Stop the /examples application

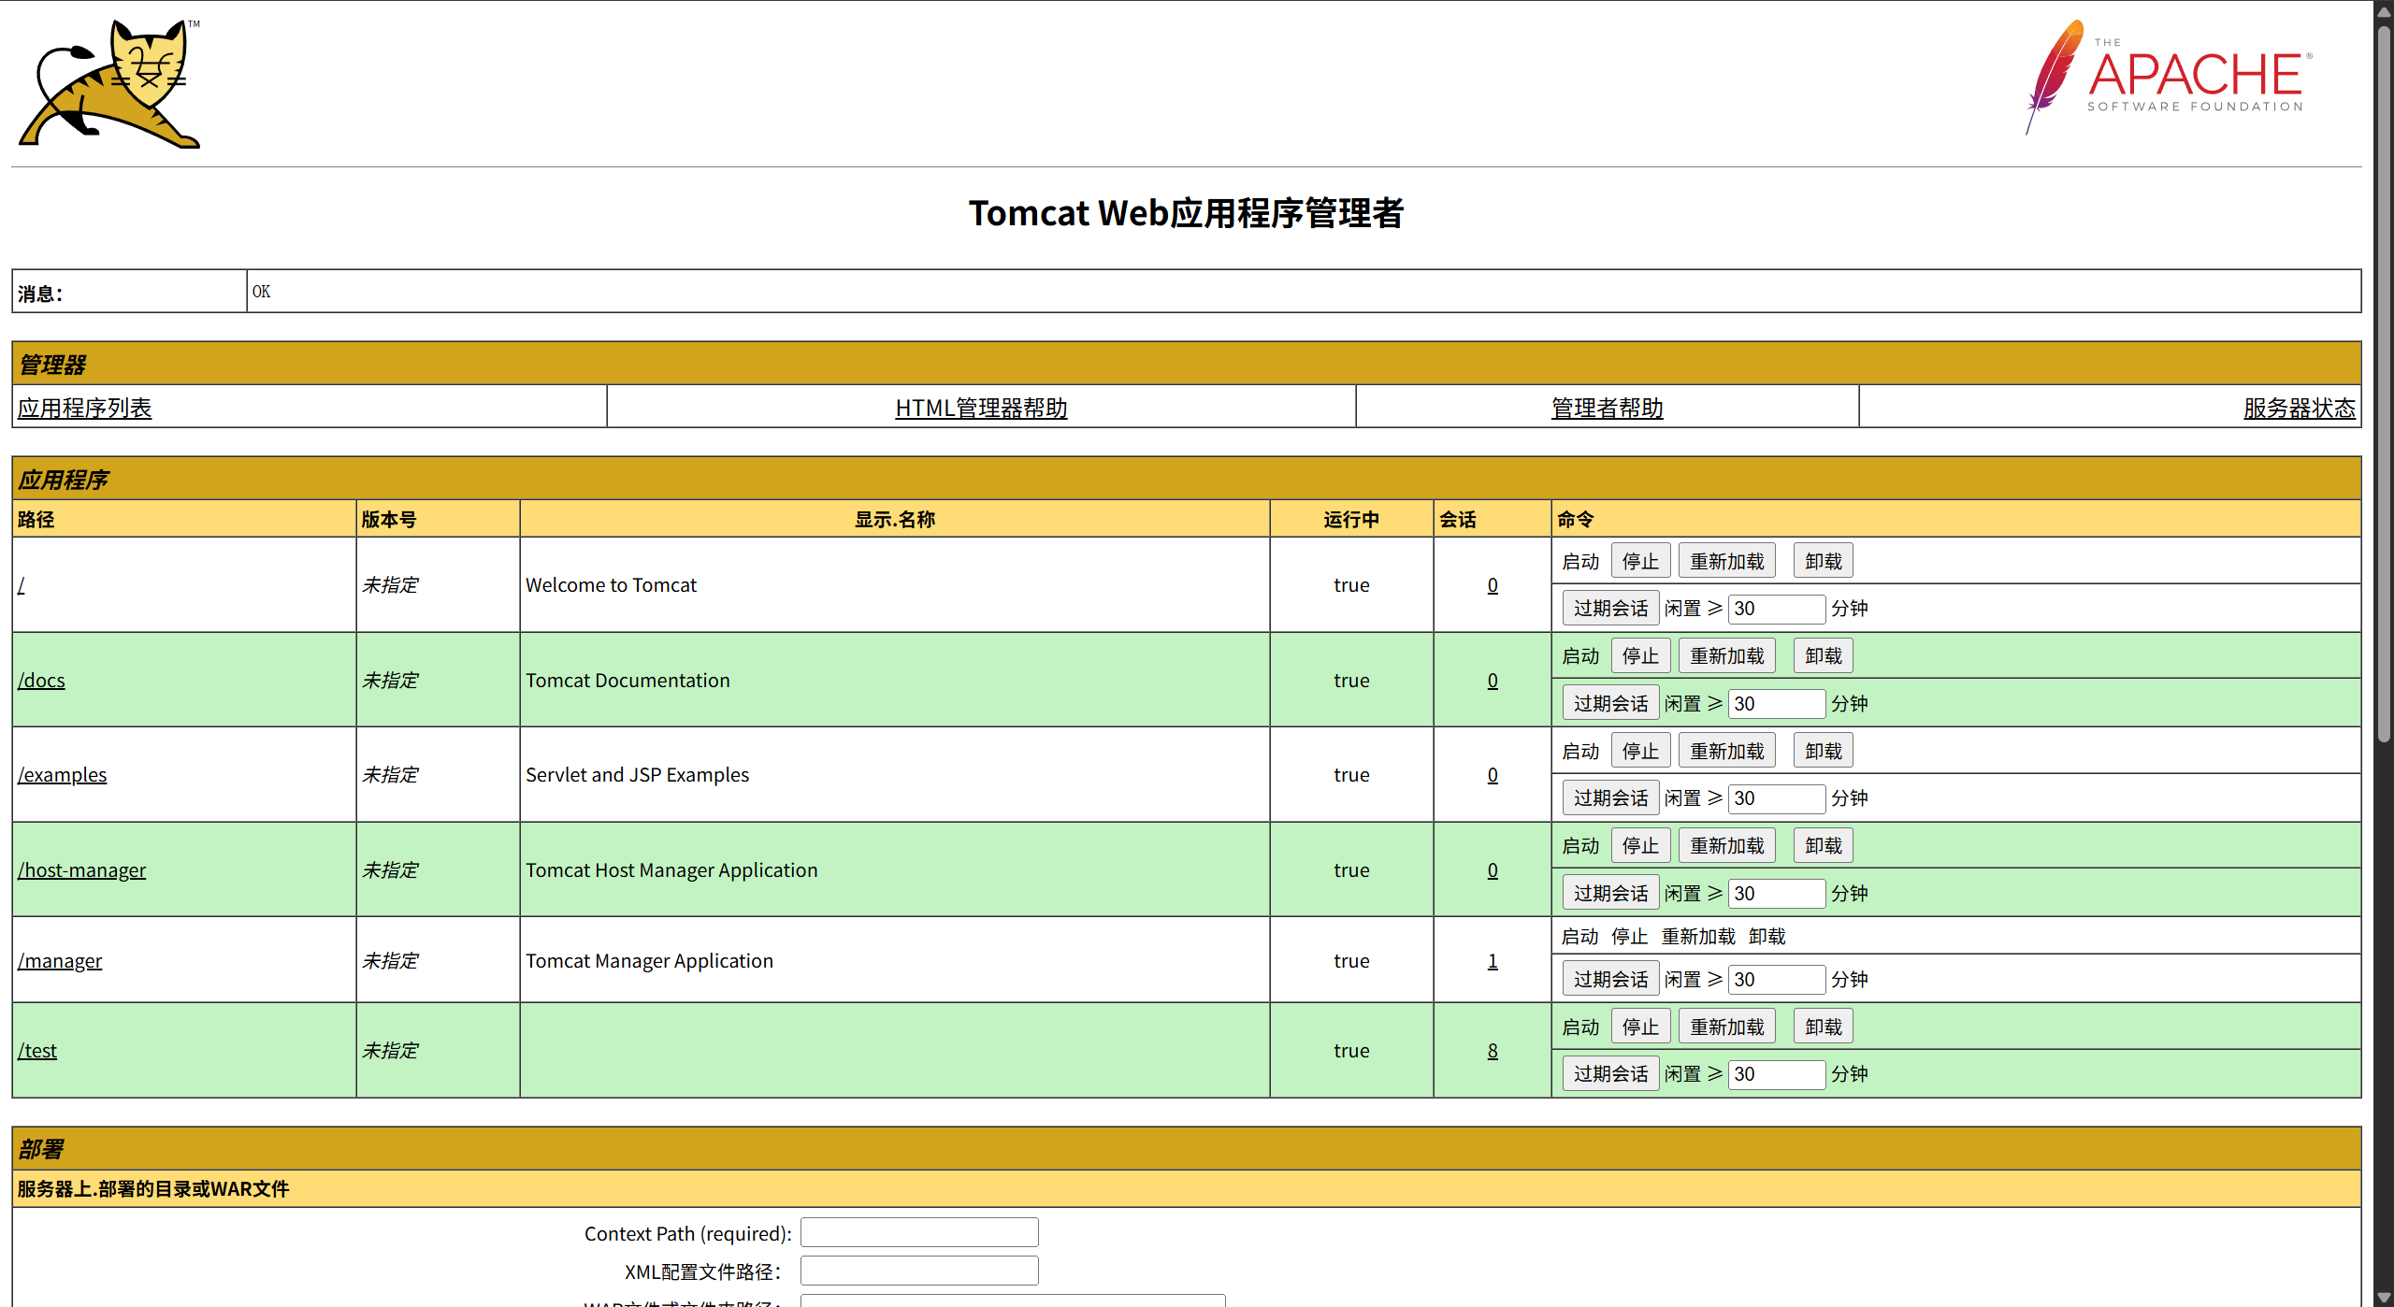coord(1640,751)
